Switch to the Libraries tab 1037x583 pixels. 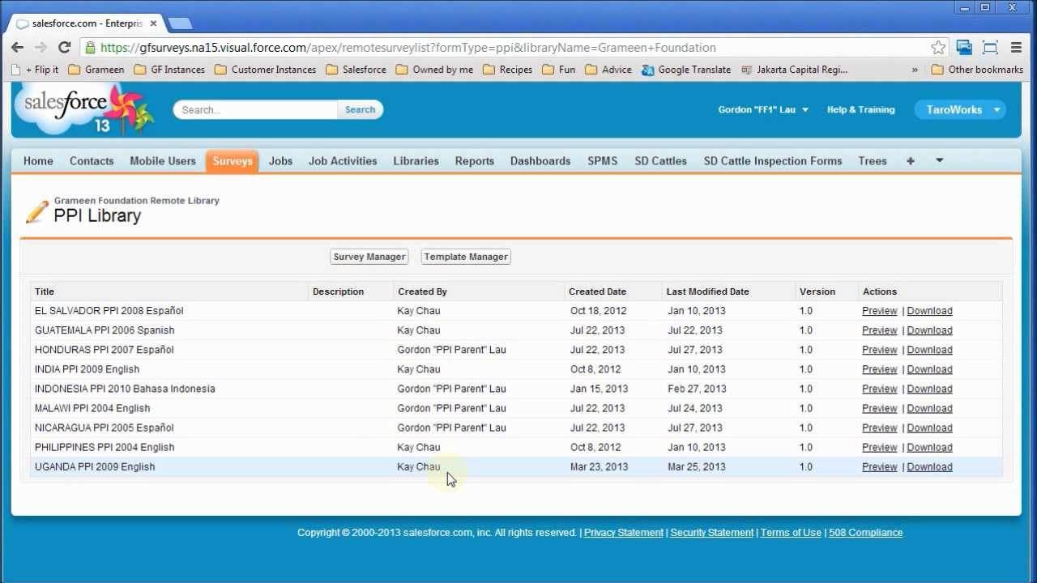pyautogui.click(x=416, y=161)
